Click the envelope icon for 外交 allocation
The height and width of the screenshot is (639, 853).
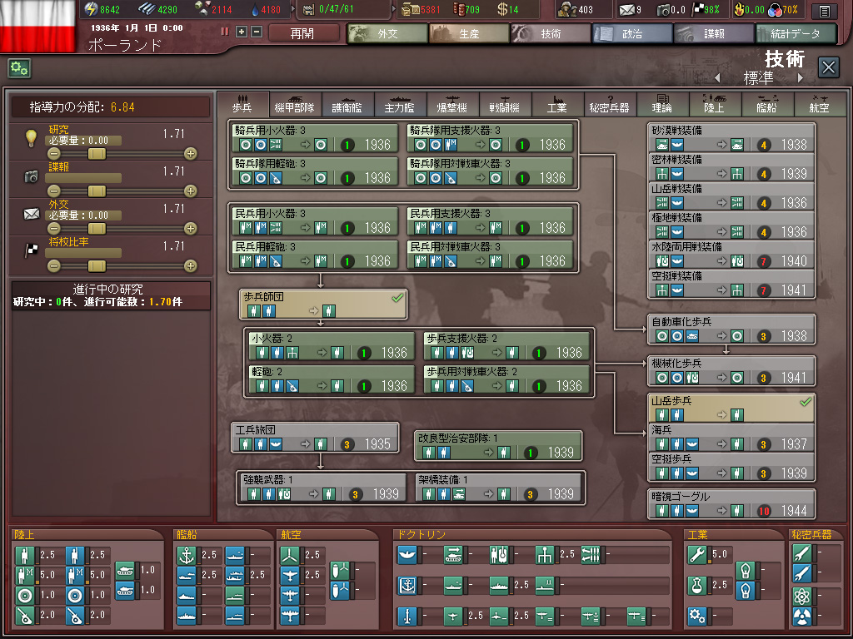click(31, 214)
